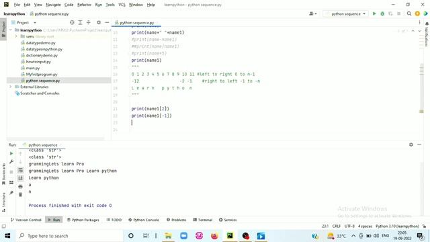Click the Run tool window button

click(54, 220)
